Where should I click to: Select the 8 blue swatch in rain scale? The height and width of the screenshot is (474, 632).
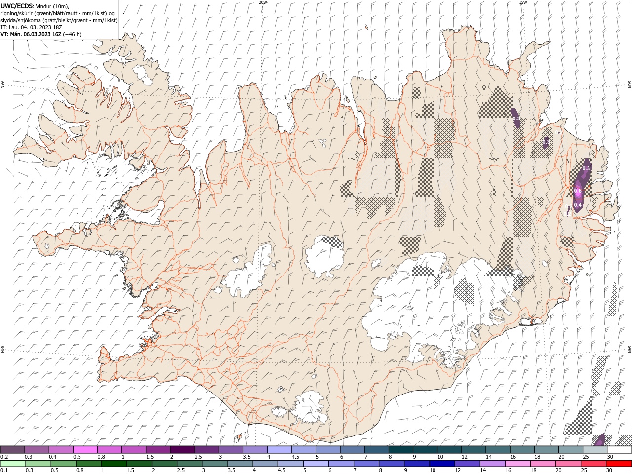tap(391, 464)
